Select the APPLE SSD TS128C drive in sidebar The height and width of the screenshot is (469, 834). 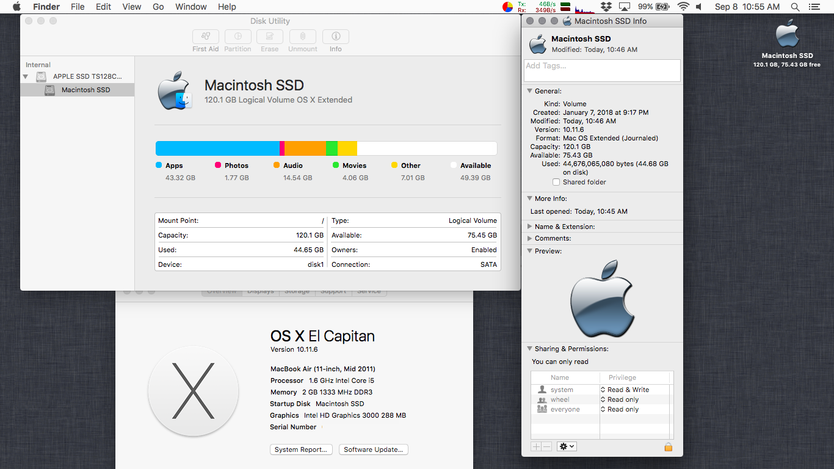tap(78, 77)
